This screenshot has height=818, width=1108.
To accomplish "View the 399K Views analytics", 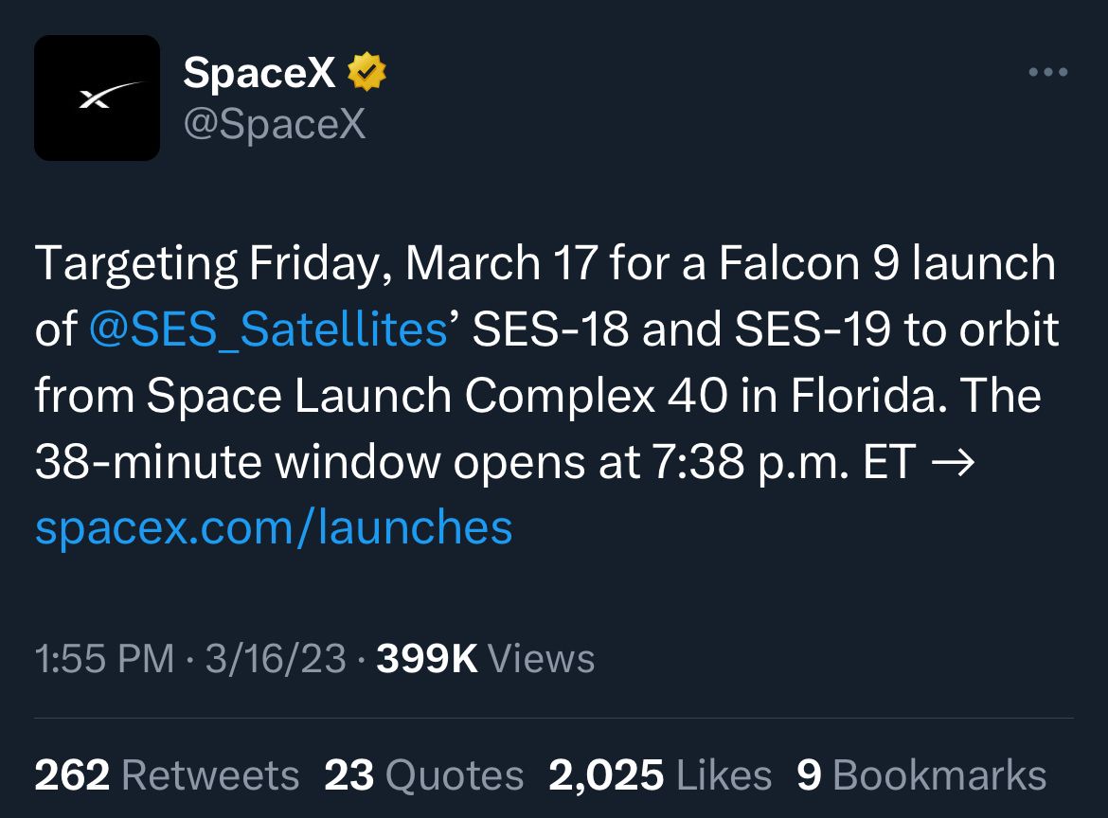I will tap(486, 658).
